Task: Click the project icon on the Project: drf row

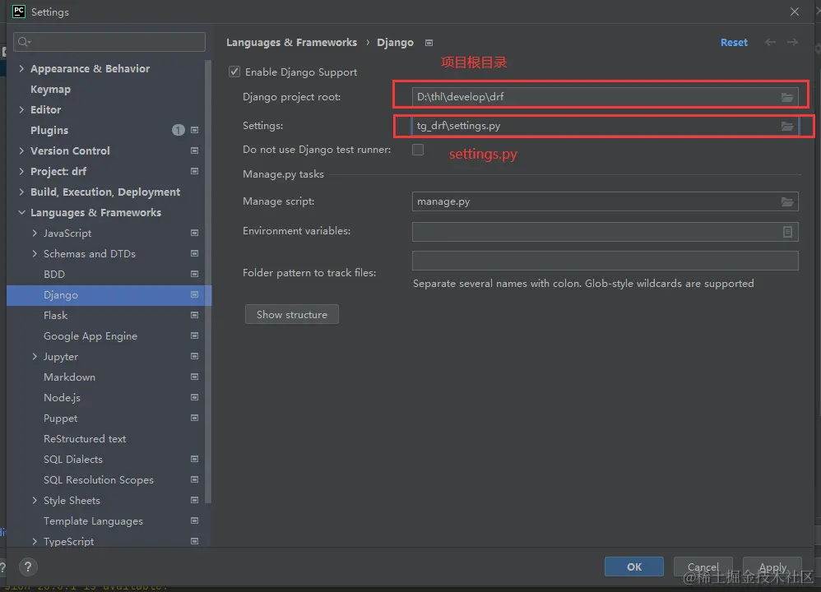Action: pyautogui.click(x=194, y=171)
